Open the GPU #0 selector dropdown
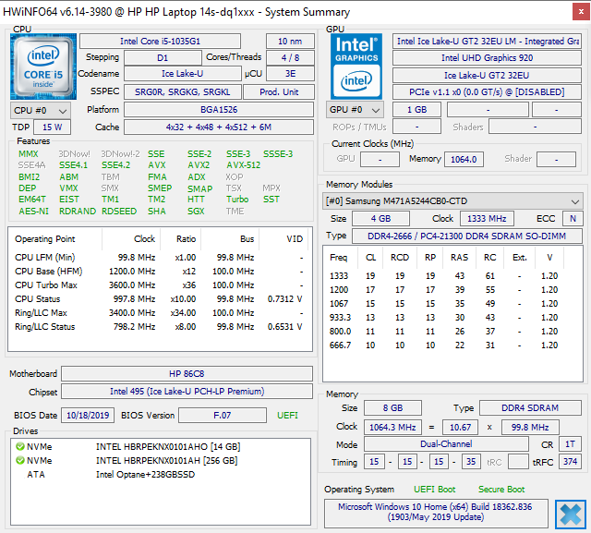This screenshot has height=533, width=591. 356,110
